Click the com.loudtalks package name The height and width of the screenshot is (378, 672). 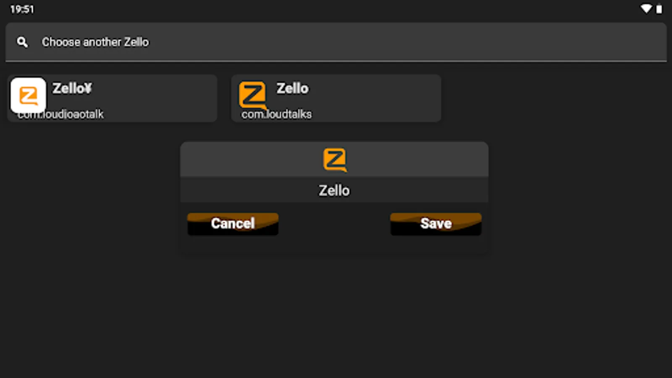click(x=277, y=114)
